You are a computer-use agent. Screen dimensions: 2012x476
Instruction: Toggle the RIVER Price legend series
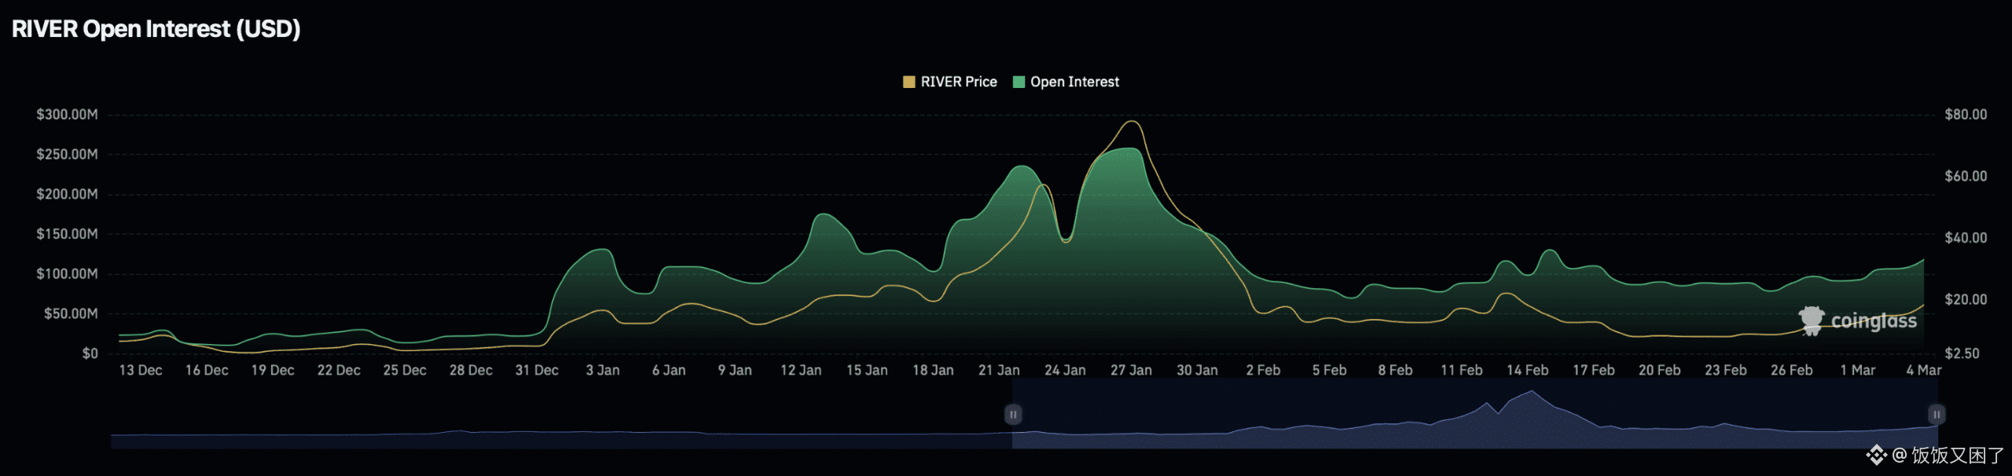pyautogui.click(x=949, y=82)
